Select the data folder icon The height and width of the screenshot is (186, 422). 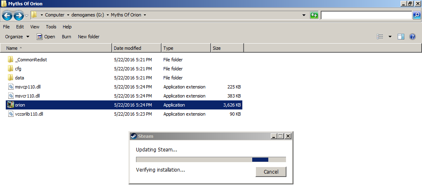(x=10, y=78)
